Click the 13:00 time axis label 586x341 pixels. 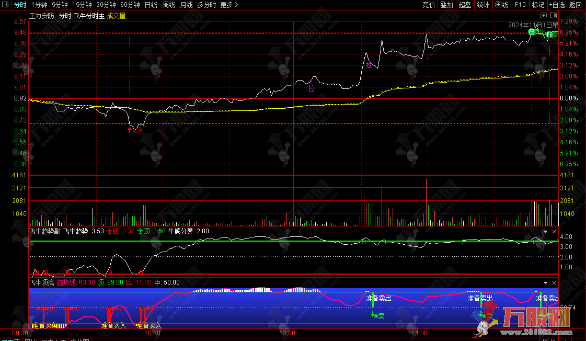(287, 333)
